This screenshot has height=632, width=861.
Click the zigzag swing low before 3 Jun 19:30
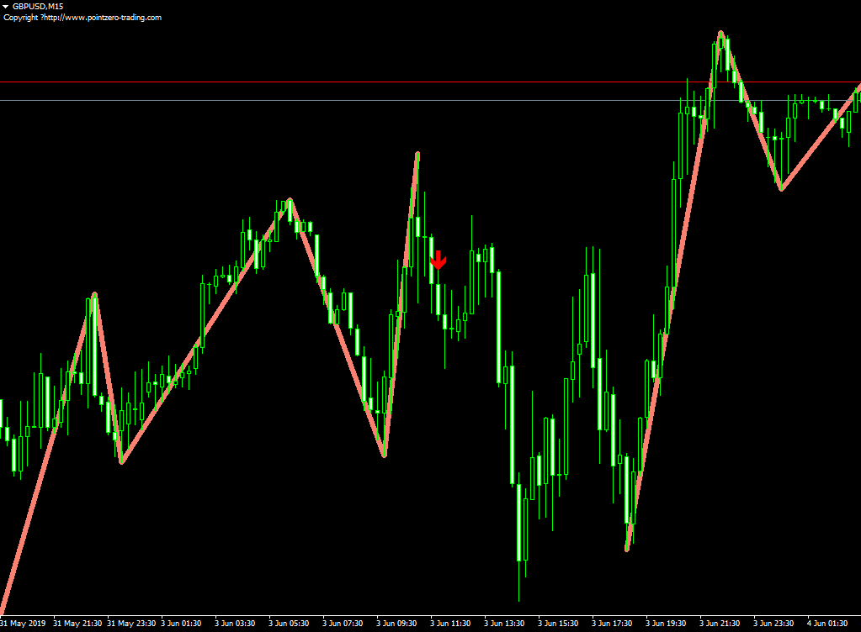628,549
